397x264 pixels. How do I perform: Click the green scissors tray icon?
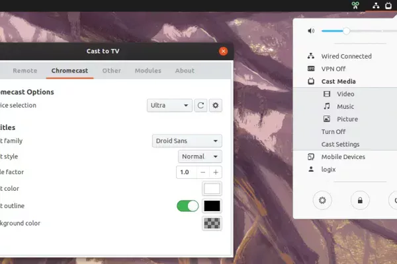(355, 5)
